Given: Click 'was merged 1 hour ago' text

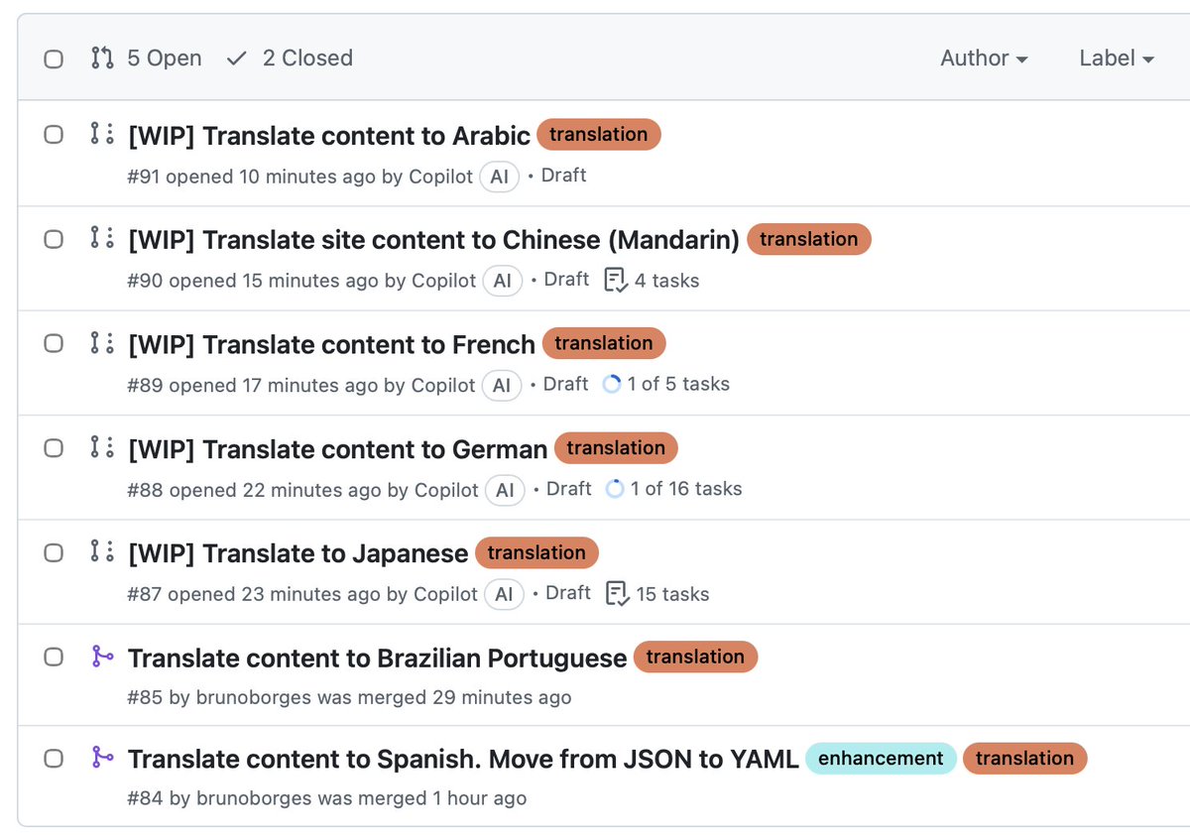Looking at the screenshot, I should (x=421, y=799).
